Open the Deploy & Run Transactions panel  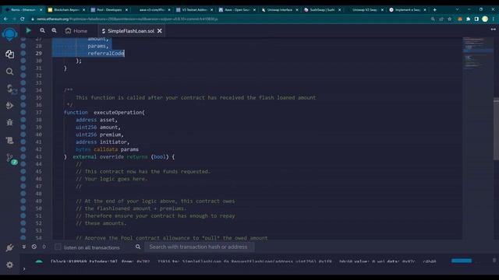[9, 106]
